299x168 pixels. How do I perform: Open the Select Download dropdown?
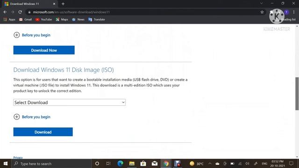tap(70, 102)
